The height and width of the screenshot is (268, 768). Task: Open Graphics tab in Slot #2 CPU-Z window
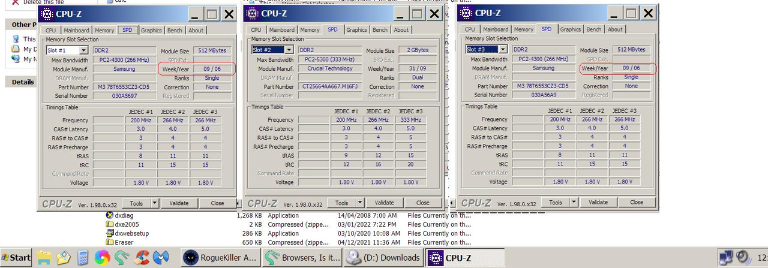click(x=356, y=30)
